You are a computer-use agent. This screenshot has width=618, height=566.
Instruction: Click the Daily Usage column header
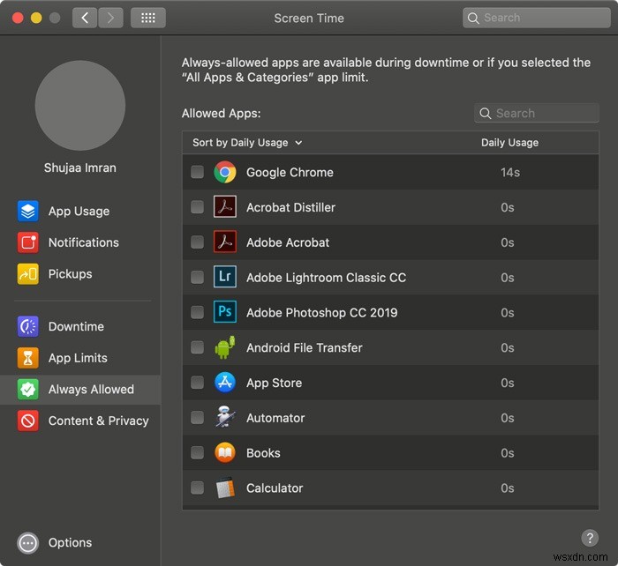pos(509,143)
